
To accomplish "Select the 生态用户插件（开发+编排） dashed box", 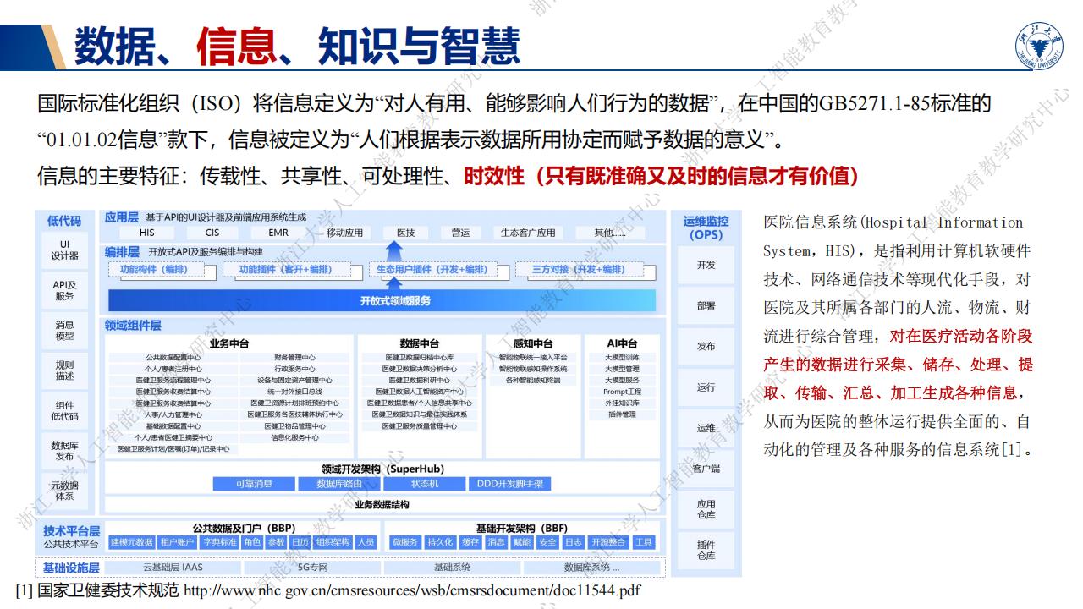I will coord(432,270).
